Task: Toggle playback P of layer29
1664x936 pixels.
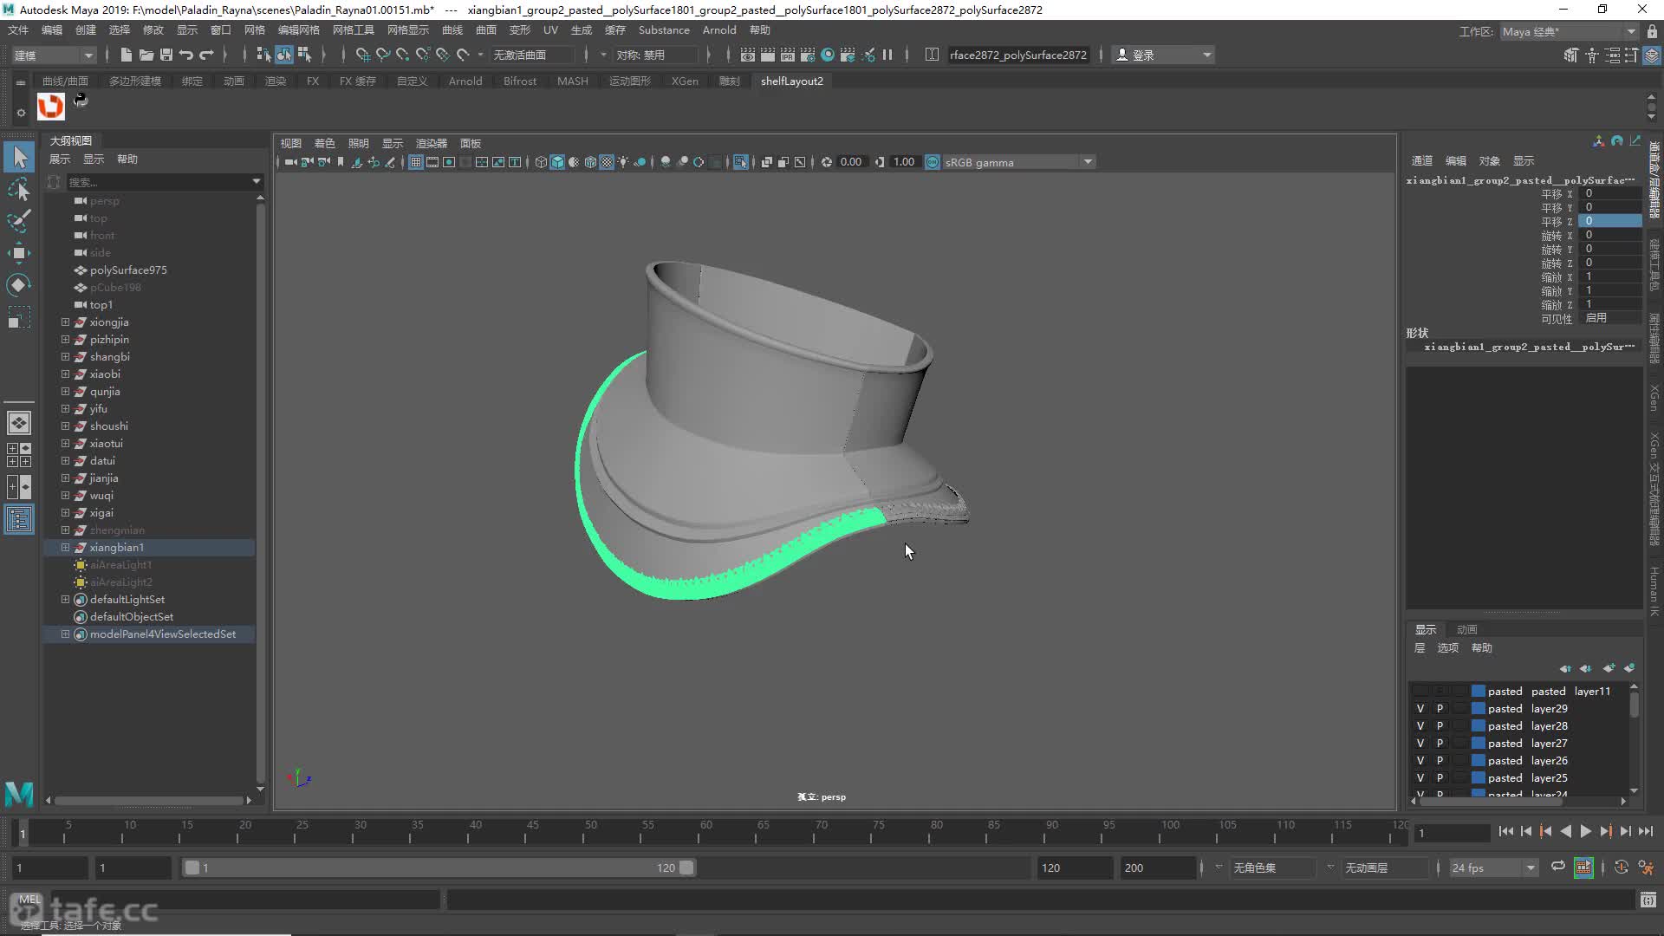Action: pos(1440,709)
